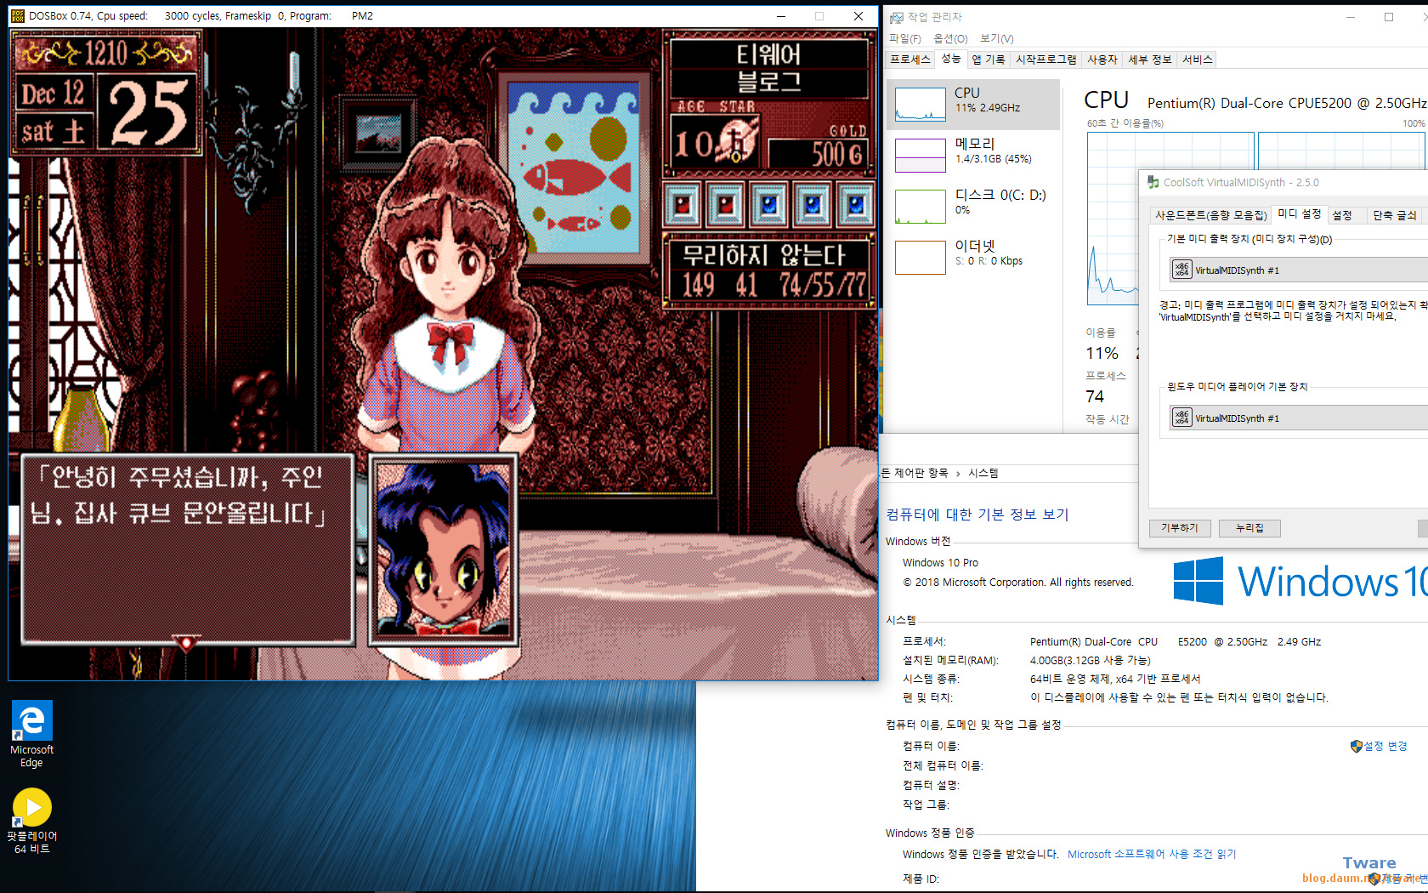This screenshot has height=893, width=1428.
Task: Click x64 icon of Media Player default device
Action: 1181,417
